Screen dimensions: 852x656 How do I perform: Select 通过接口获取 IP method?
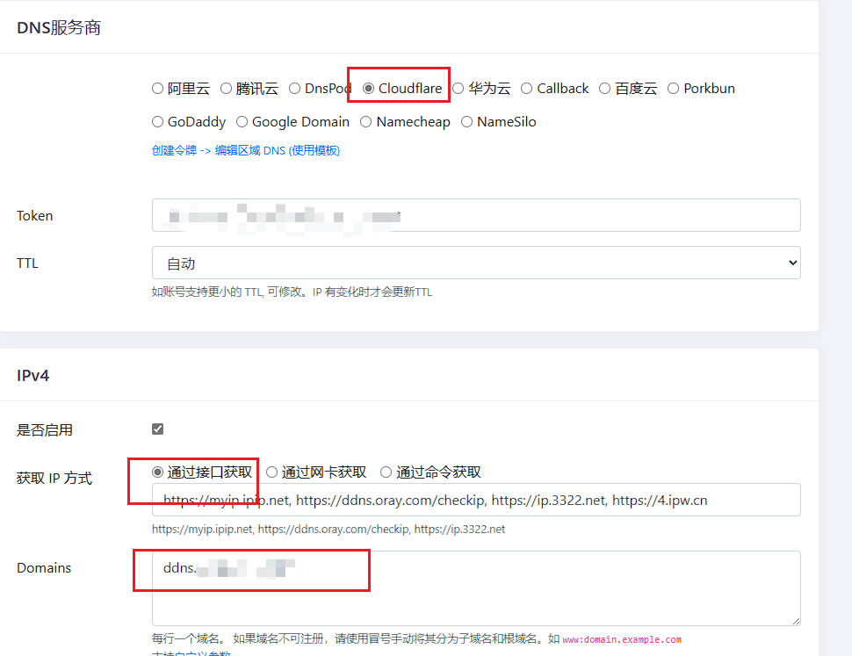pyautogui.click(x=158, y=472)
